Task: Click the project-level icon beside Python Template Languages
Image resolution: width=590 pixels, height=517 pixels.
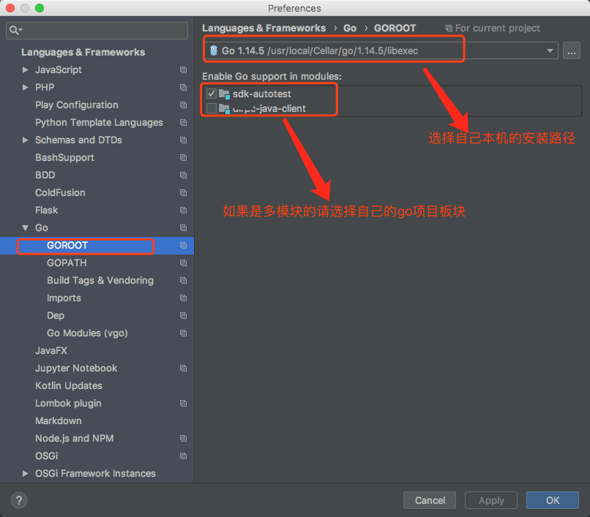Action: click(183, 123)
